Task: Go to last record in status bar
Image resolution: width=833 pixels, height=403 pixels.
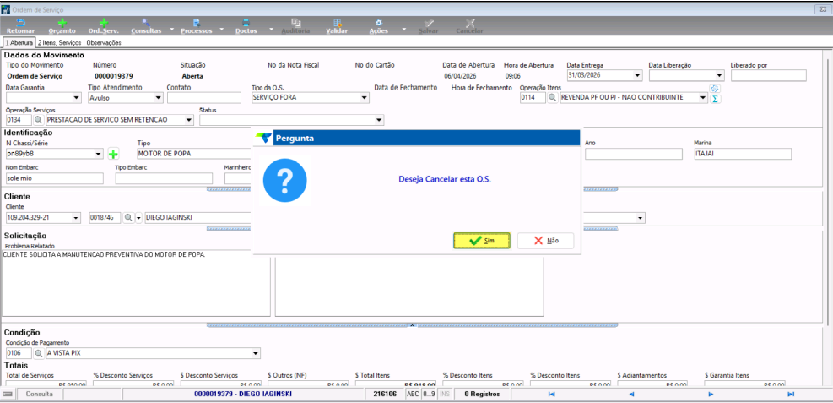Action: click(791, 395)
